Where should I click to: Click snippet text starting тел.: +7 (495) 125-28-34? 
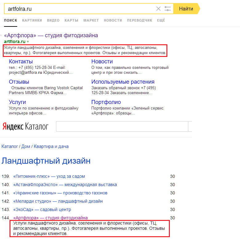click(x=41, y=70)
